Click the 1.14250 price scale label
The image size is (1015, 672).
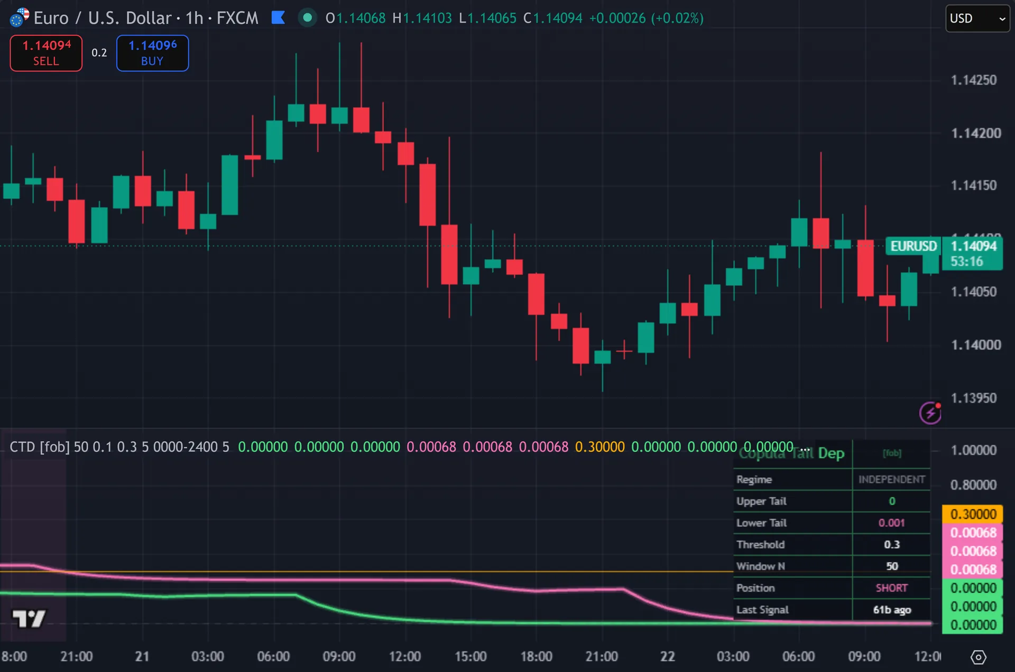[974, 80]
